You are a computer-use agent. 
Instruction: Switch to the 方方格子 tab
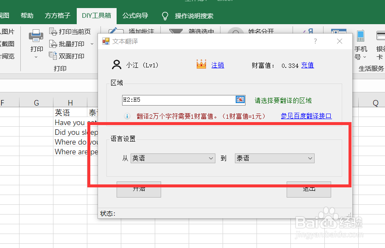[x=58, y=16]
